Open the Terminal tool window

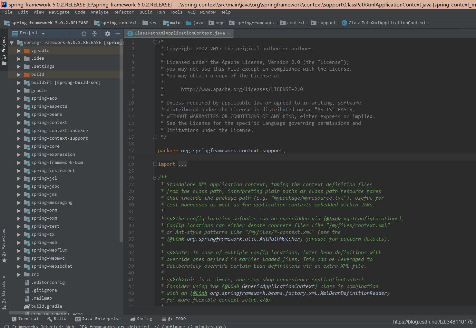pyautogui.click(x=25, y=319)
